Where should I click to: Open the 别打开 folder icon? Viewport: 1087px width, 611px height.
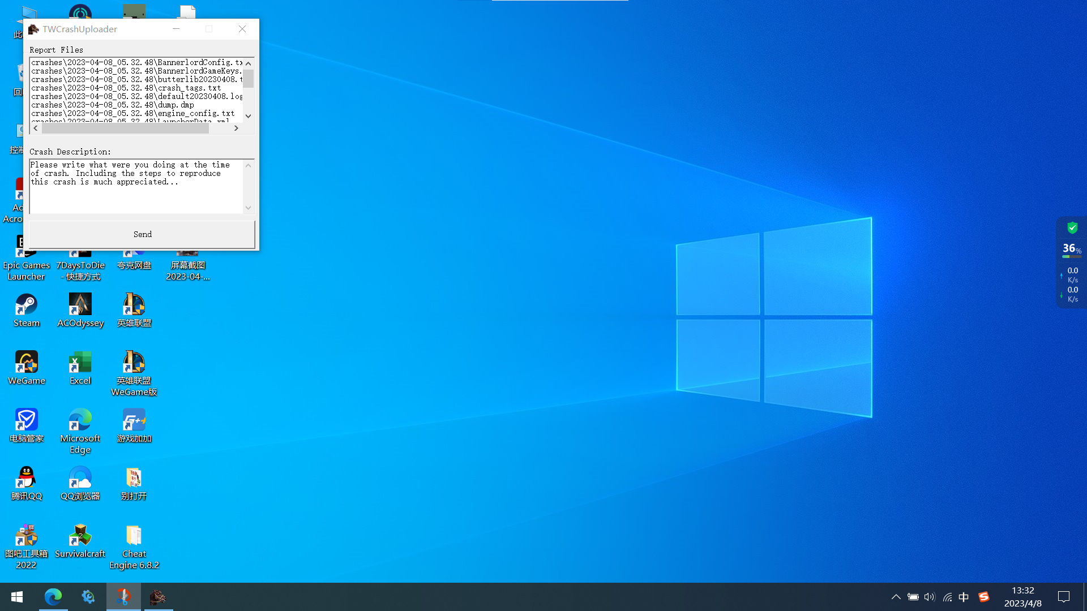pos(134,484)
